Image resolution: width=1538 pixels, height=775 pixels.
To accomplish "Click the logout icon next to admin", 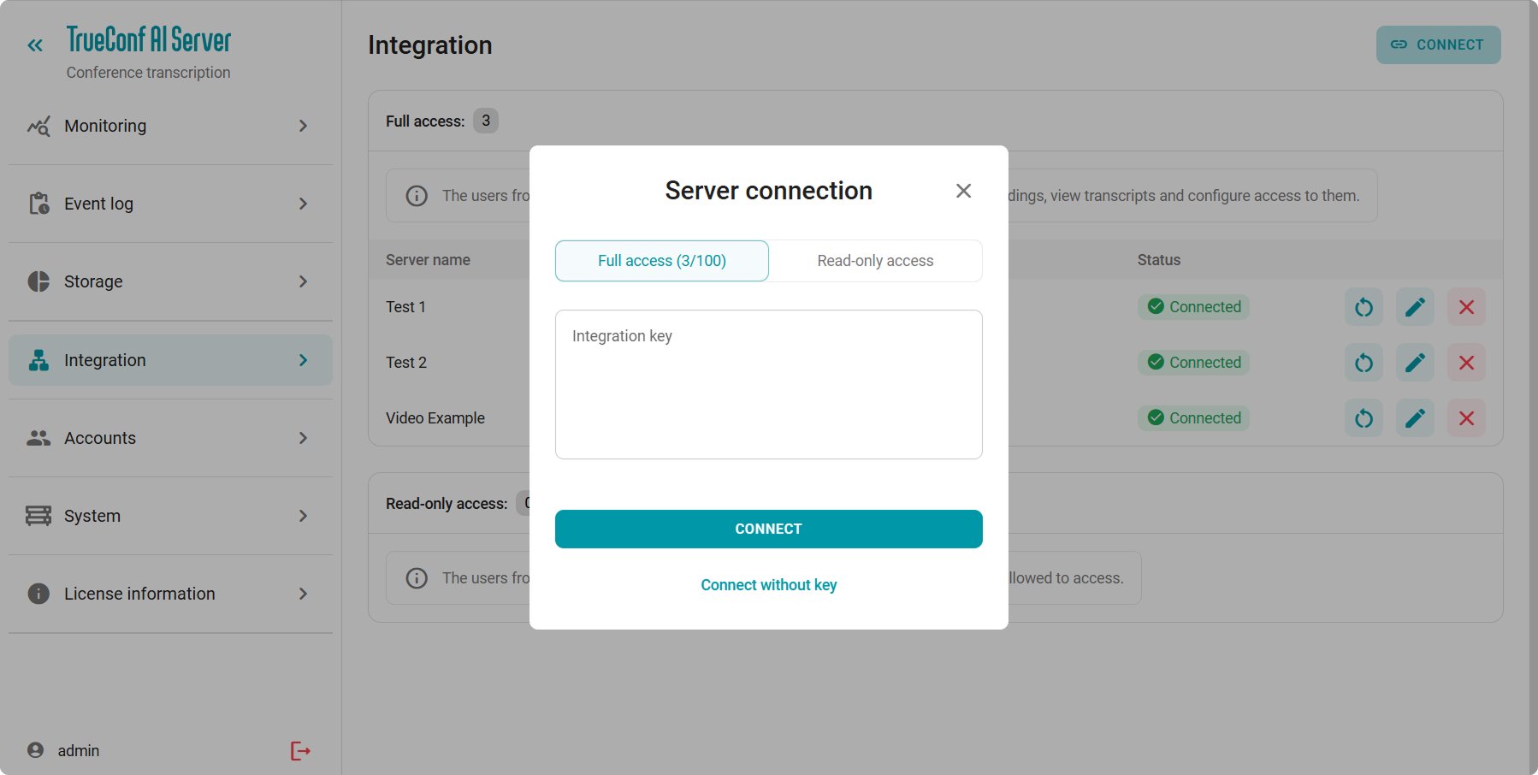I will (300, 751).
